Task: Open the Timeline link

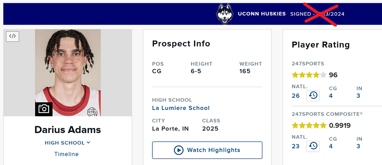Action: pyautogui.click(x=66, y=154)
